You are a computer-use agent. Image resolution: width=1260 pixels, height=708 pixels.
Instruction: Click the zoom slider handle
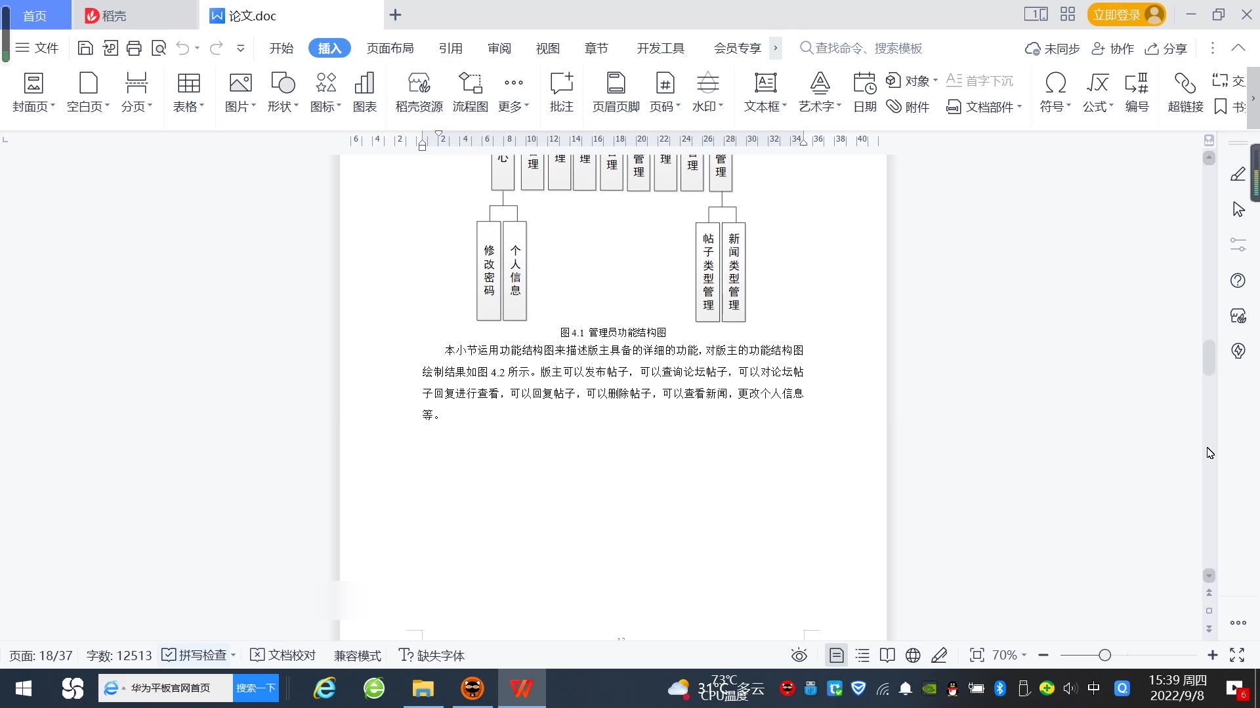click(x=1104, y=655)
